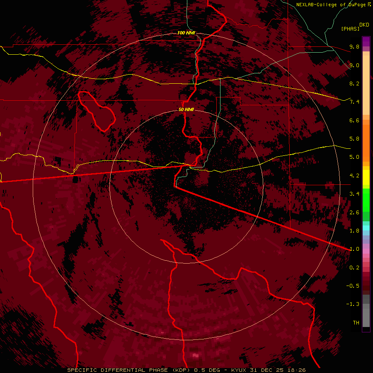Click the 5.0 value on the color scale
This screenshot has width=373, height=373.
(x=354, y=157)
